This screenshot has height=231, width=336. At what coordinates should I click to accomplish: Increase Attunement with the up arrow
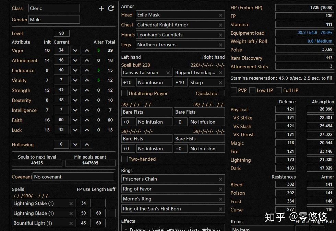click(x=87, y=60)
